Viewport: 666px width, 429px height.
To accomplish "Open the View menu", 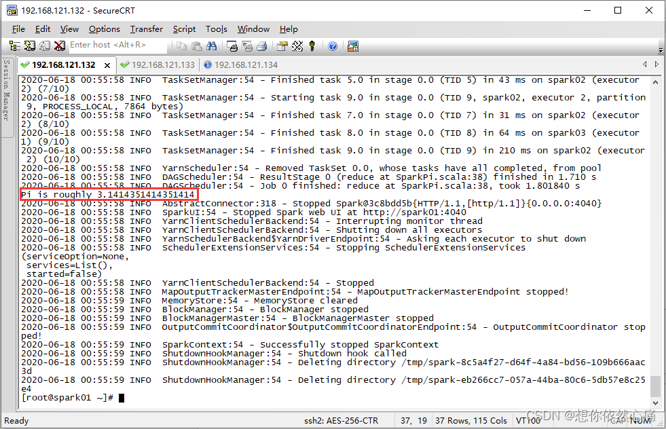I will [69, 29].
